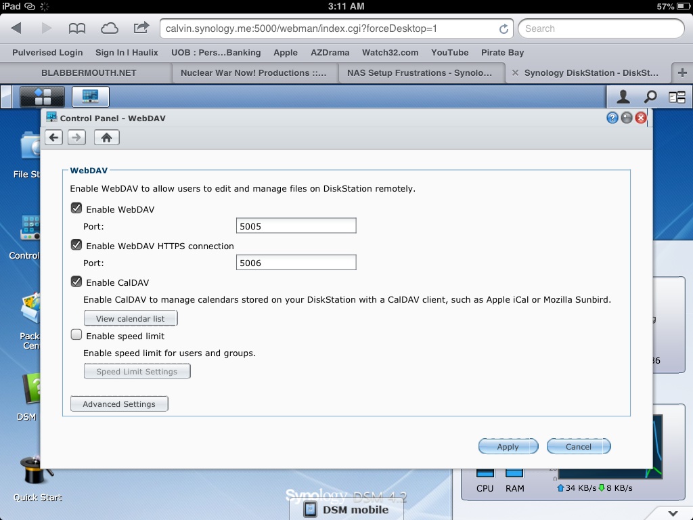
Task: Open Apple bookmark
Action: point(286,53)
